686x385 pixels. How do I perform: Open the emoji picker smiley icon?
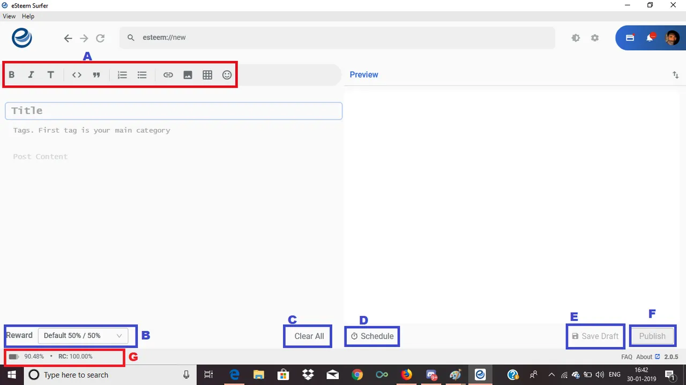click(227, 75)
